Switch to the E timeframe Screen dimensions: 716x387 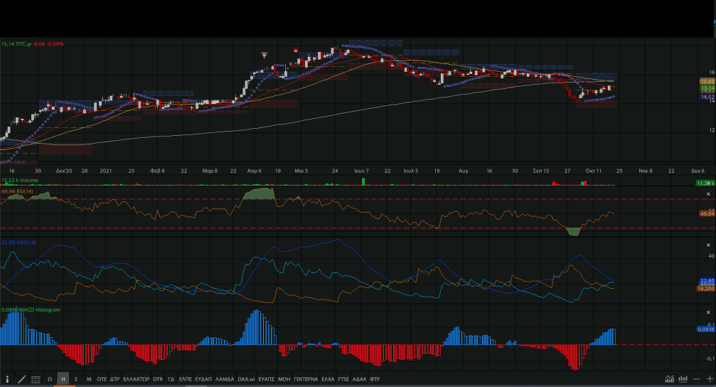(76, 380)
